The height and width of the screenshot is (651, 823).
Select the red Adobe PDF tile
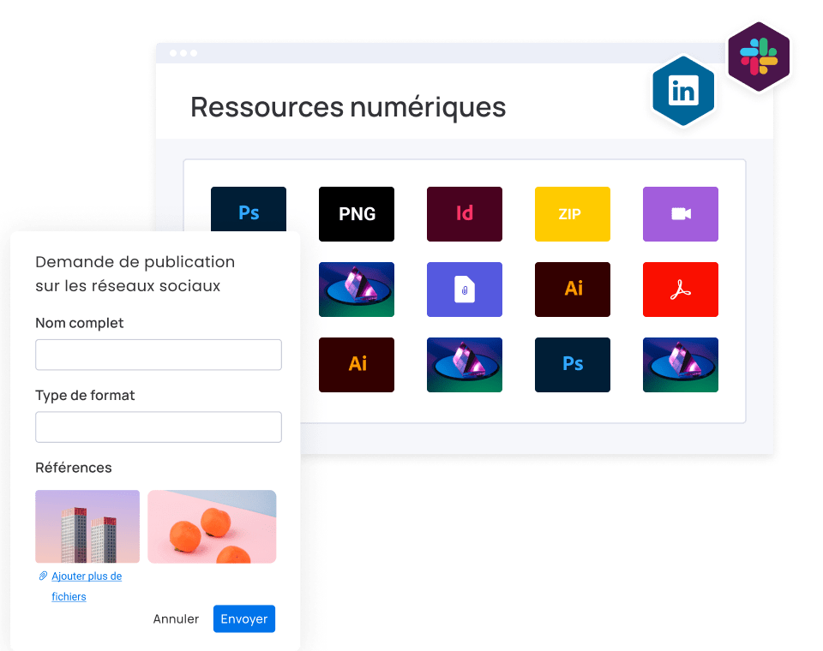pos(681,290)
